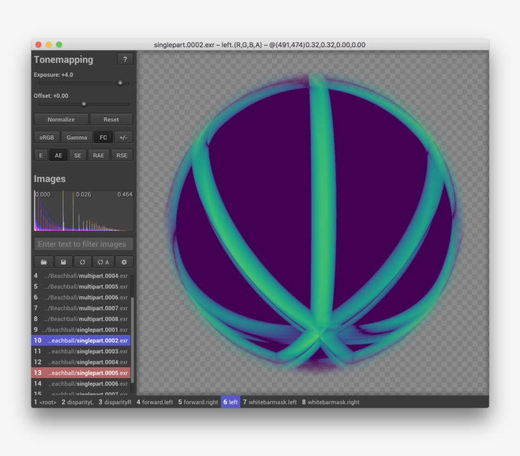The height and width of the screenshot is (456, 520).
Task: Click the save image floppy icon
Action: coord(63,262)
